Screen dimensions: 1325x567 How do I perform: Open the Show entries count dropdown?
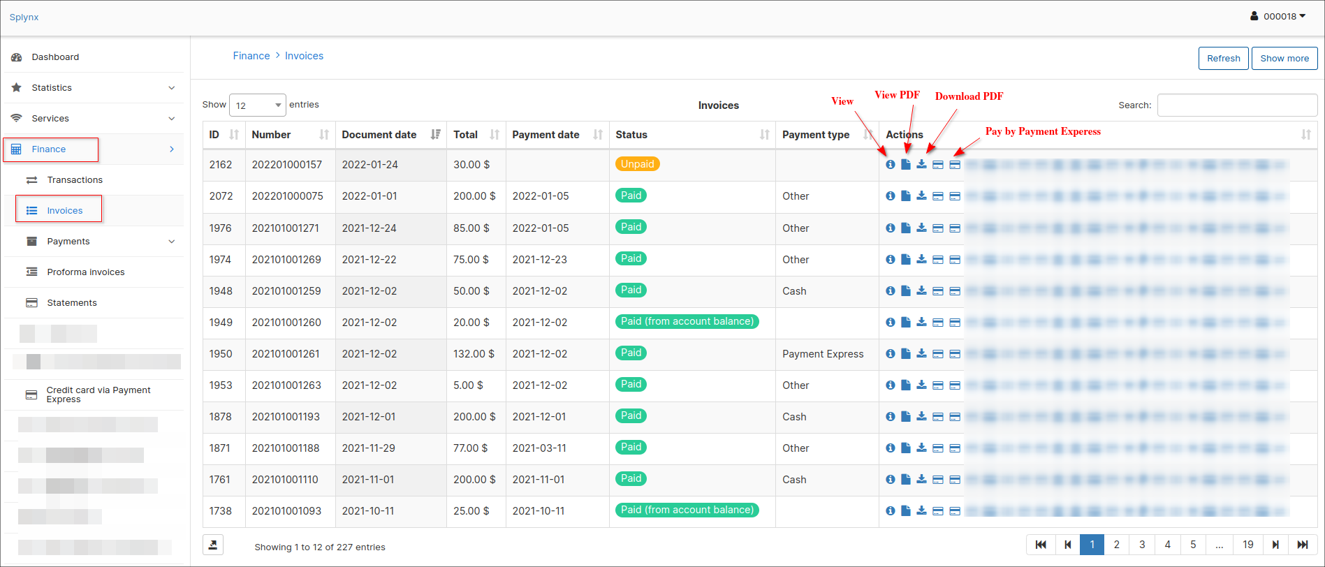[x=257, y=105]
